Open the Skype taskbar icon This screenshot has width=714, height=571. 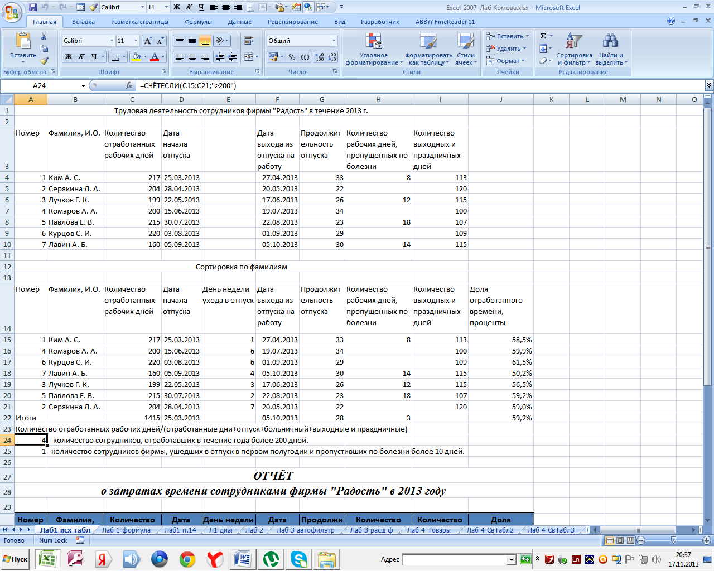[x=298, y=559]
